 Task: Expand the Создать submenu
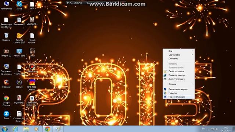point(179,84)
